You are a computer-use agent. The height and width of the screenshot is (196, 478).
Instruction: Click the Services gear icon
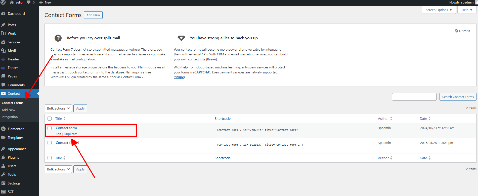point(3,42)
